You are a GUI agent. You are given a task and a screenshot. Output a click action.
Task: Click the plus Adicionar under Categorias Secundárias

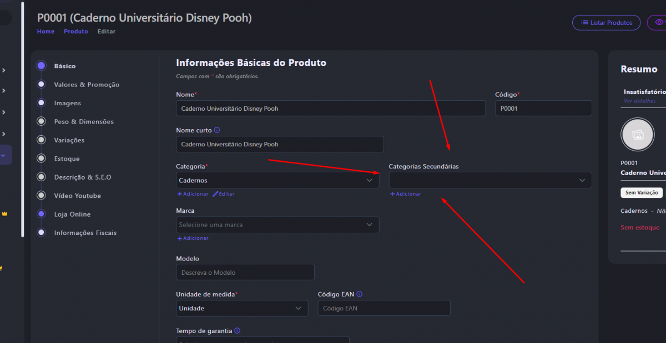click(x=405, y=194)
